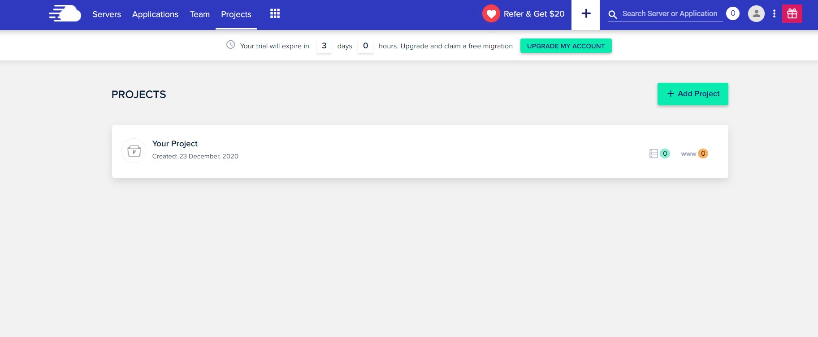Click the Cloudways cloud logo
818x337 pixels.
tap(65, 13)
